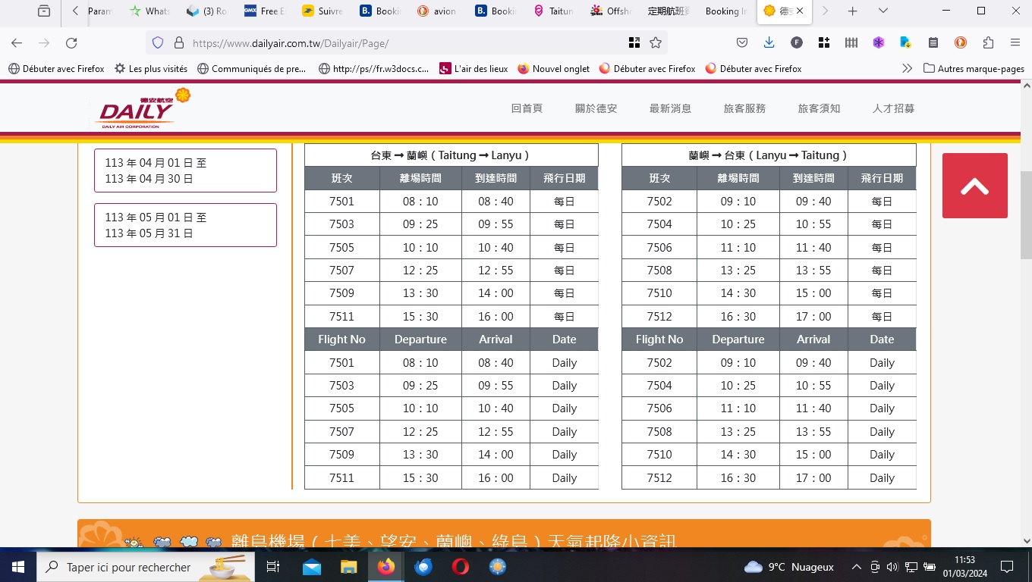Click the 最新消息 navigation link
This screenshot has height=582, width=1032.
coord(670,108)
